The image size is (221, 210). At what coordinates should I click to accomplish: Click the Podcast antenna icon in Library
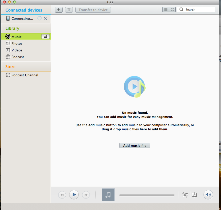(8, 57)
